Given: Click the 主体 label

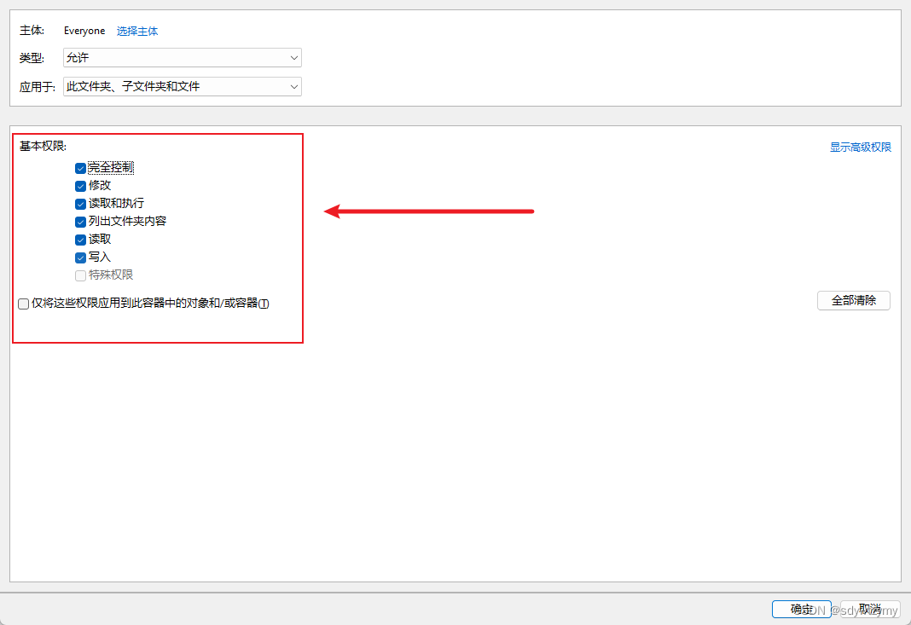Looking at the screenshot, I should coord(32,31).
